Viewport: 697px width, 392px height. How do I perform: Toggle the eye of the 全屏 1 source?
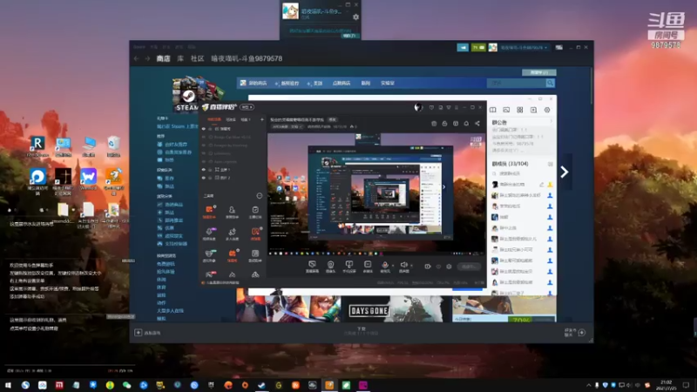click(x=204, y=170)
